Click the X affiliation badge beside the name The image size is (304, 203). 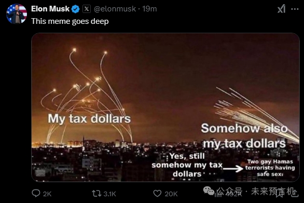coord(87,9)
